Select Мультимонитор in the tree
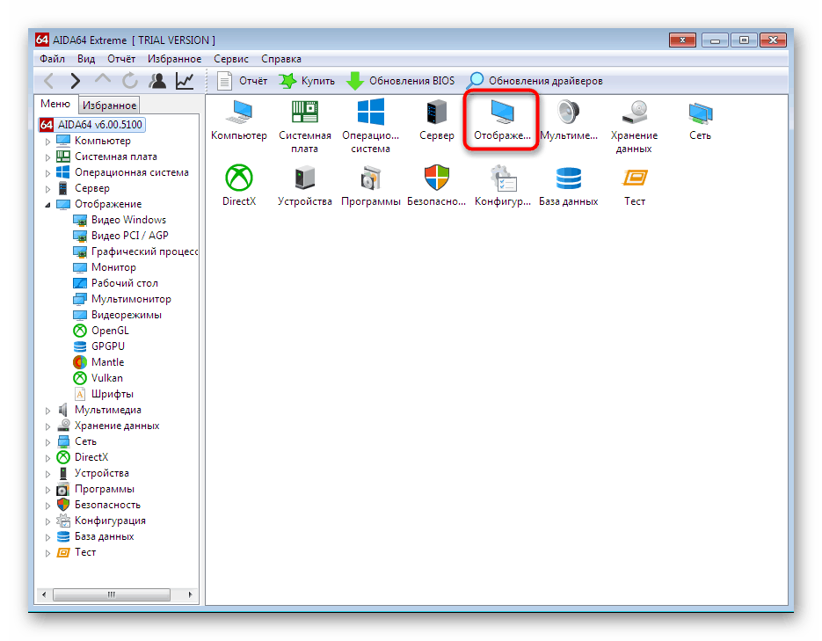 pyautogui.click(x=121, y=299)
